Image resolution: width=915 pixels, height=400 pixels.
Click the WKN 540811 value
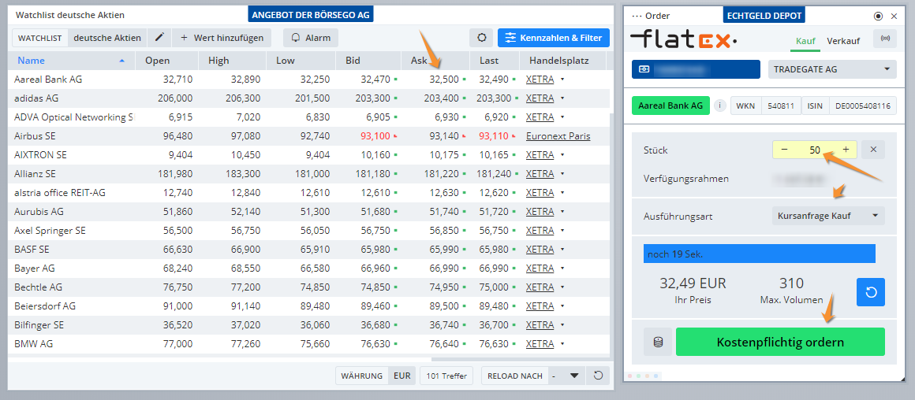[x=781, y=106]
